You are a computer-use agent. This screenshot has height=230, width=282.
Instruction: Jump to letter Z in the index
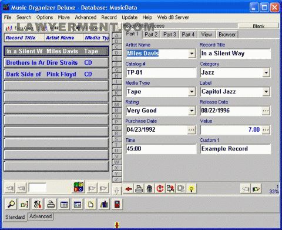point(117,179)
